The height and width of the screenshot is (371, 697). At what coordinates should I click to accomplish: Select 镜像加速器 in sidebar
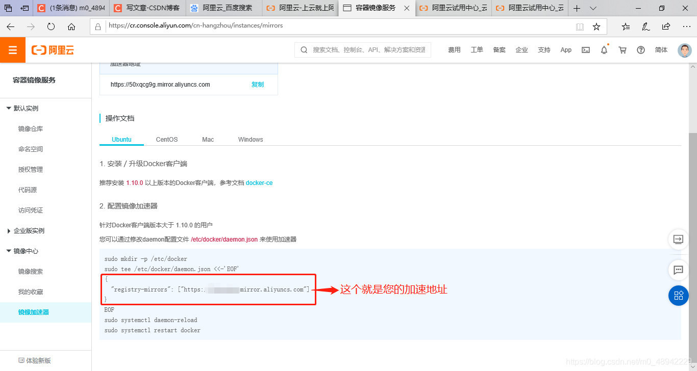(34, 312)
